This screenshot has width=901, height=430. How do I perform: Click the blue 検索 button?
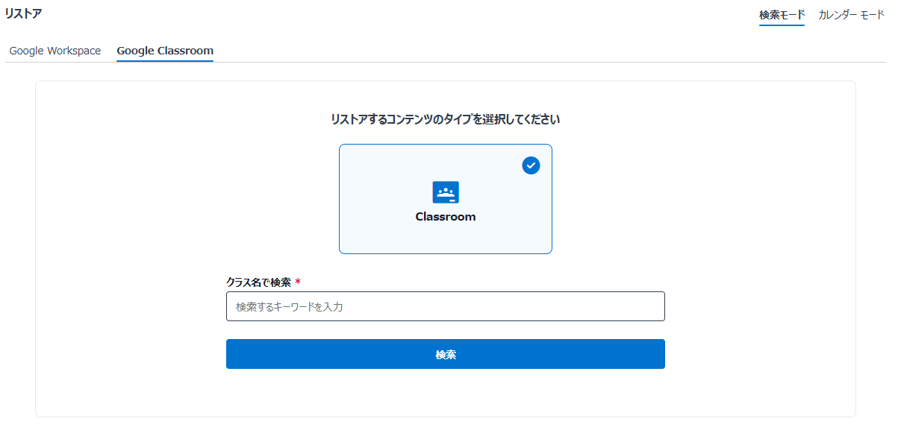(x=446, y=354)
